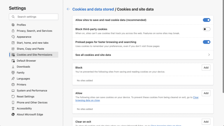Click the Profiles sidebar icon
224x126 pixels.
pos(13,25)
